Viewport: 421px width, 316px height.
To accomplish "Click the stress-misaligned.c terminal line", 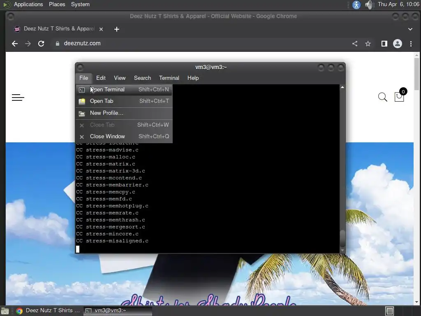I will point(112,241).
